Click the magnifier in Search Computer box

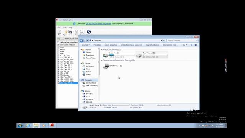(197, 41)
